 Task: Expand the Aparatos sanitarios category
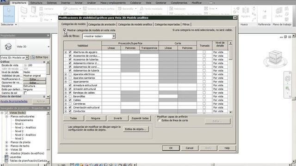[x=66, y=78]
